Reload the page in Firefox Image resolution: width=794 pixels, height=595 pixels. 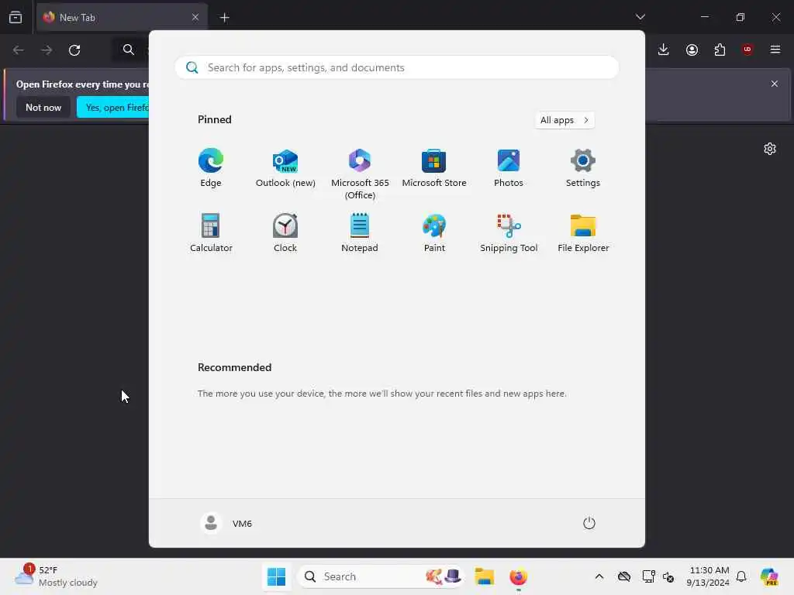(74, 50)
